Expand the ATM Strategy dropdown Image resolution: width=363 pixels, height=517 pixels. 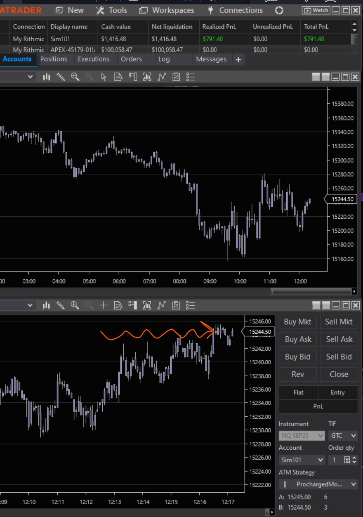(318, 484)
